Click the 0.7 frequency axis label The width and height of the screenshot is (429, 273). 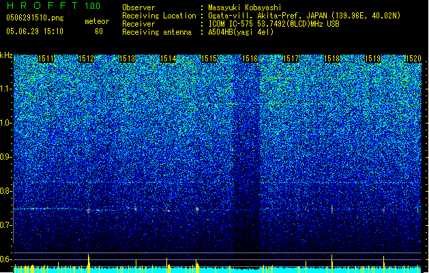[x=6, y=225]
